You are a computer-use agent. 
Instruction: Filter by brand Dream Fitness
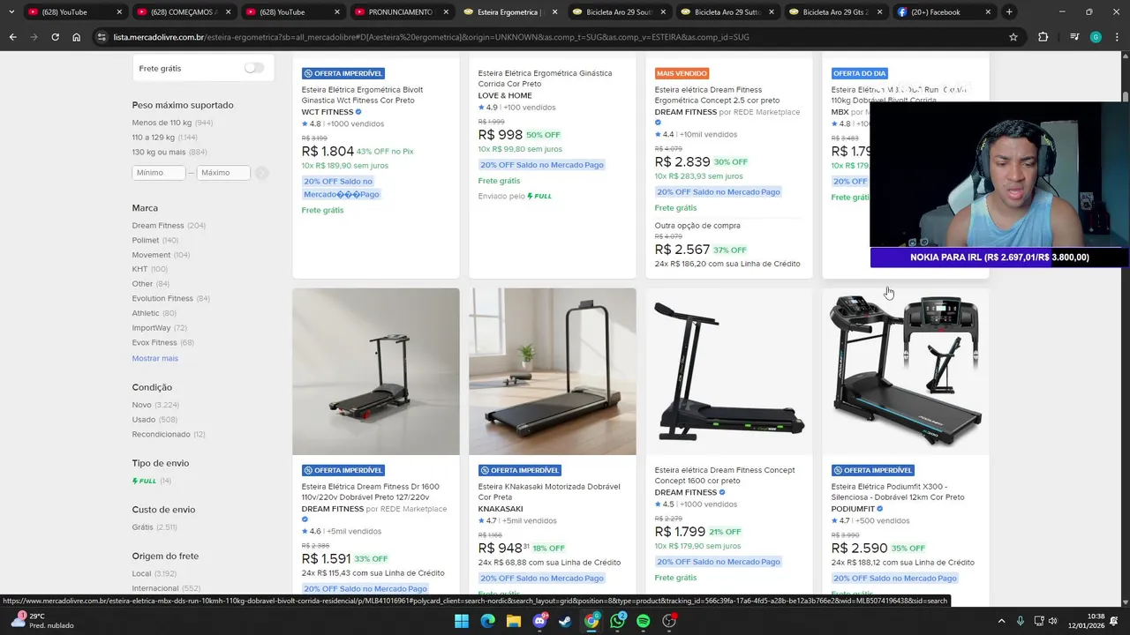click(158, 226)
